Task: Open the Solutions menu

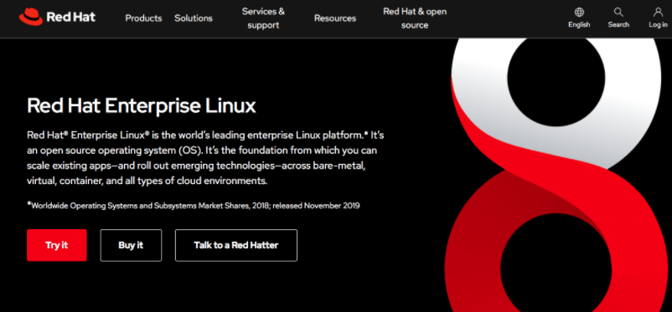Action: [x=194, y=18]
